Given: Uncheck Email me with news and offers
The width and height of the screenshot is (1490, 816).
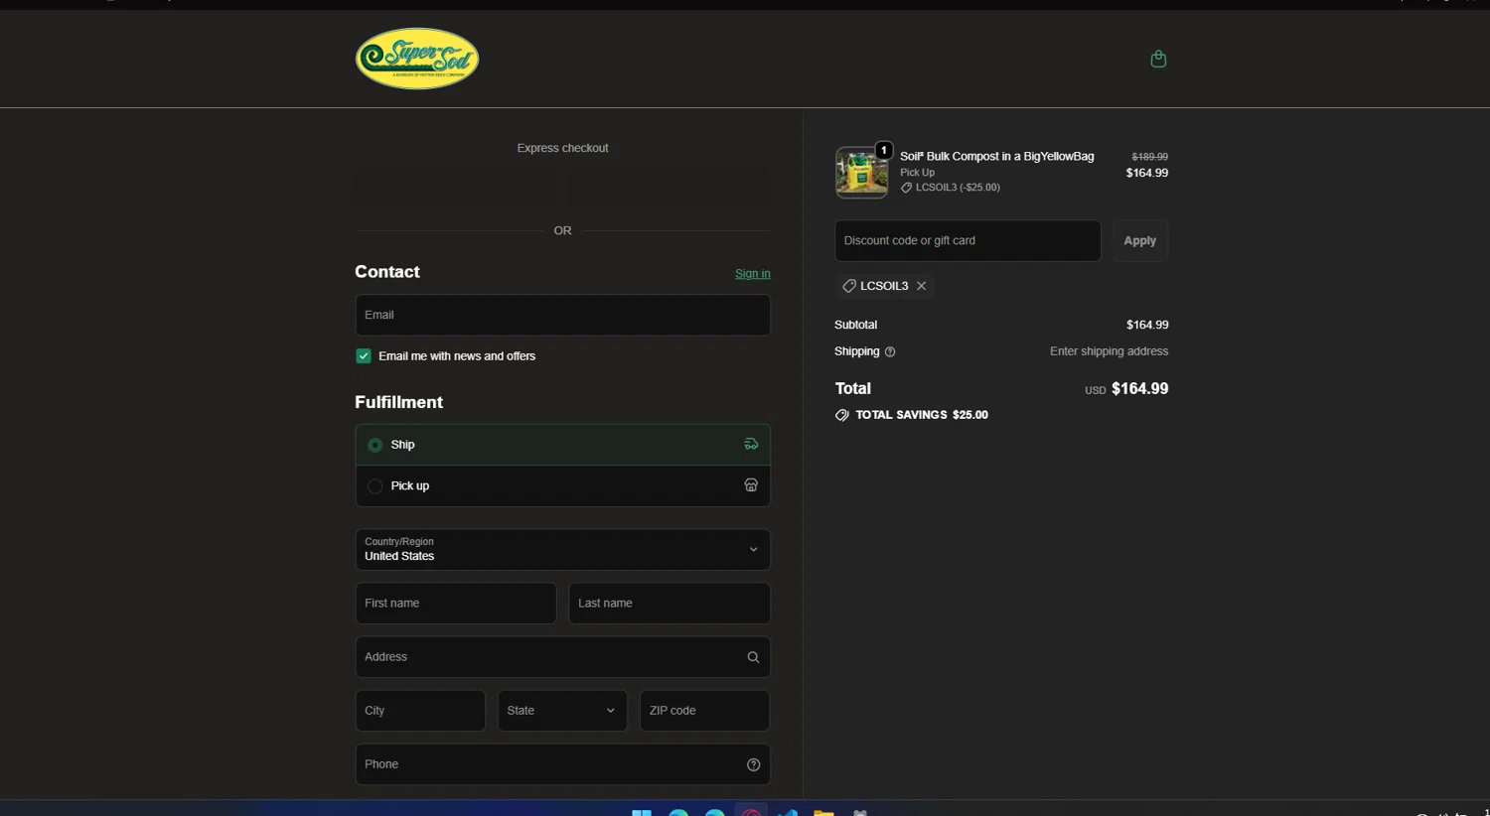Looking at the screenshot, I should point(364,356).
